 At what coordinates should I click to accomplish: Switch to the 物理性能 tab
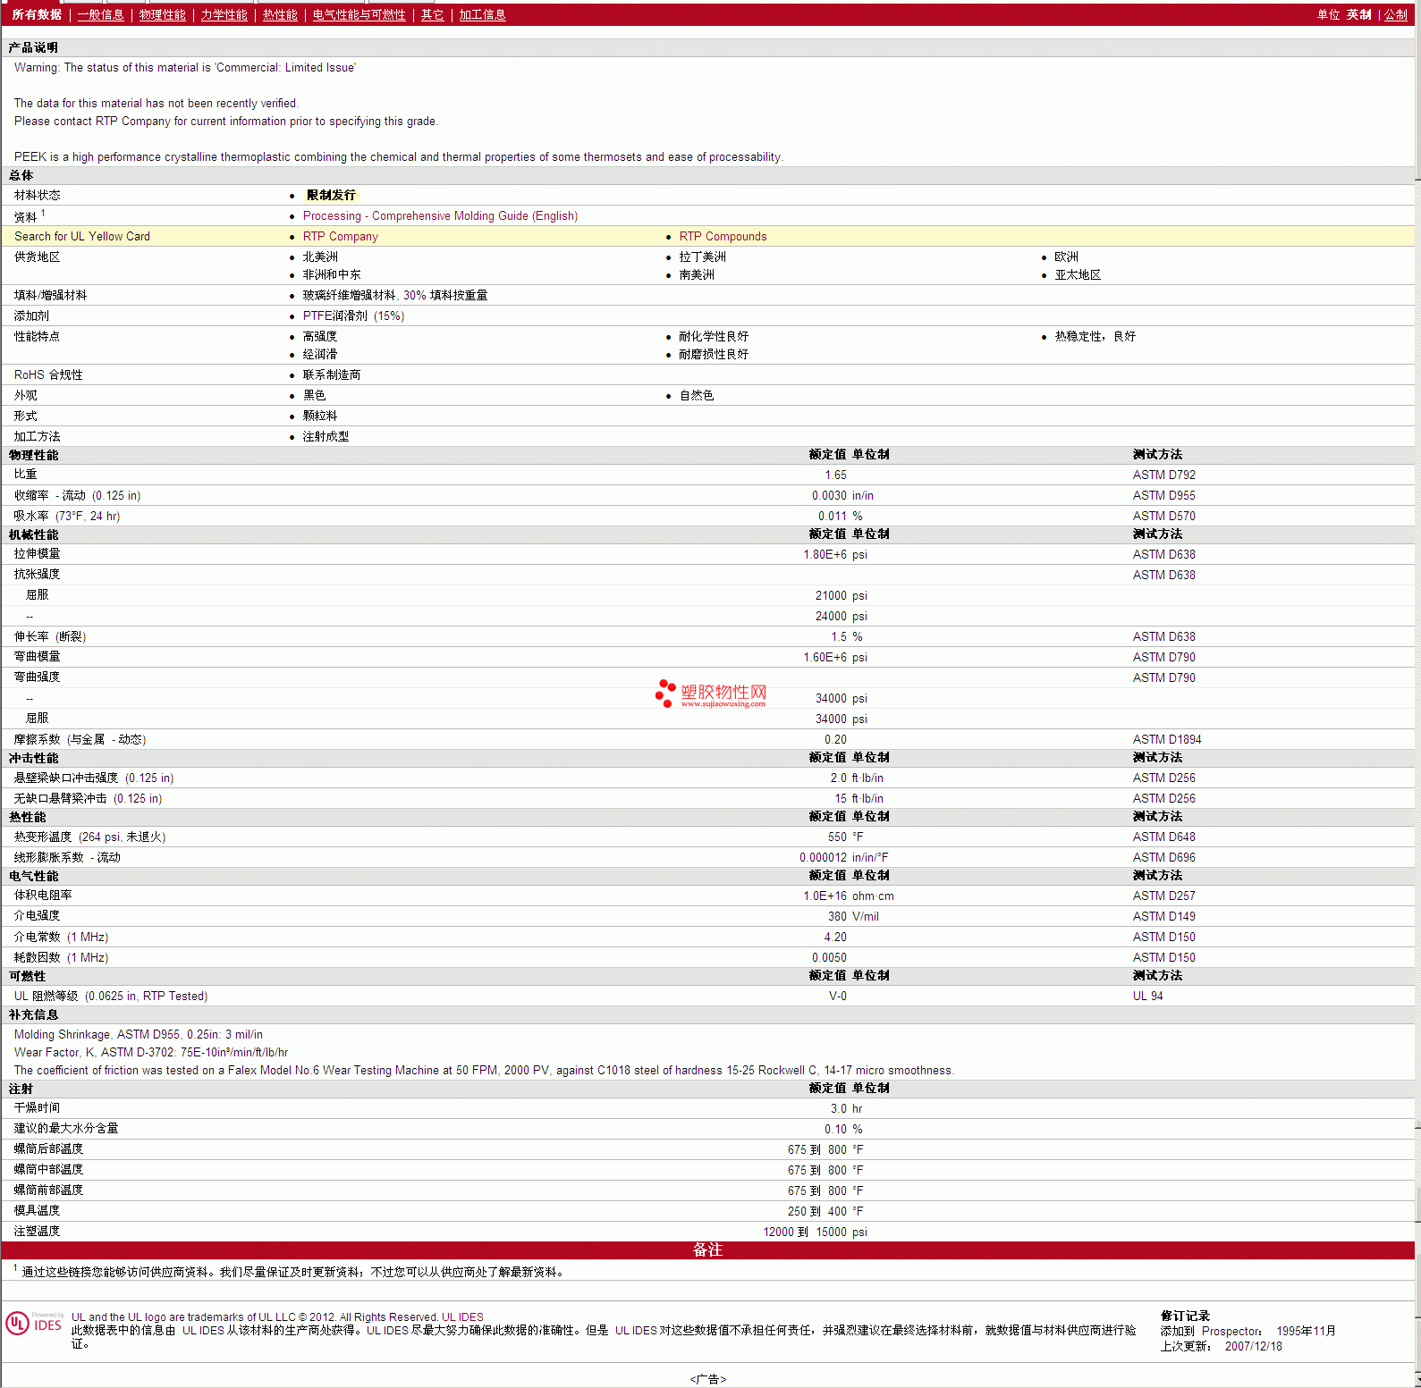point(162,14)
